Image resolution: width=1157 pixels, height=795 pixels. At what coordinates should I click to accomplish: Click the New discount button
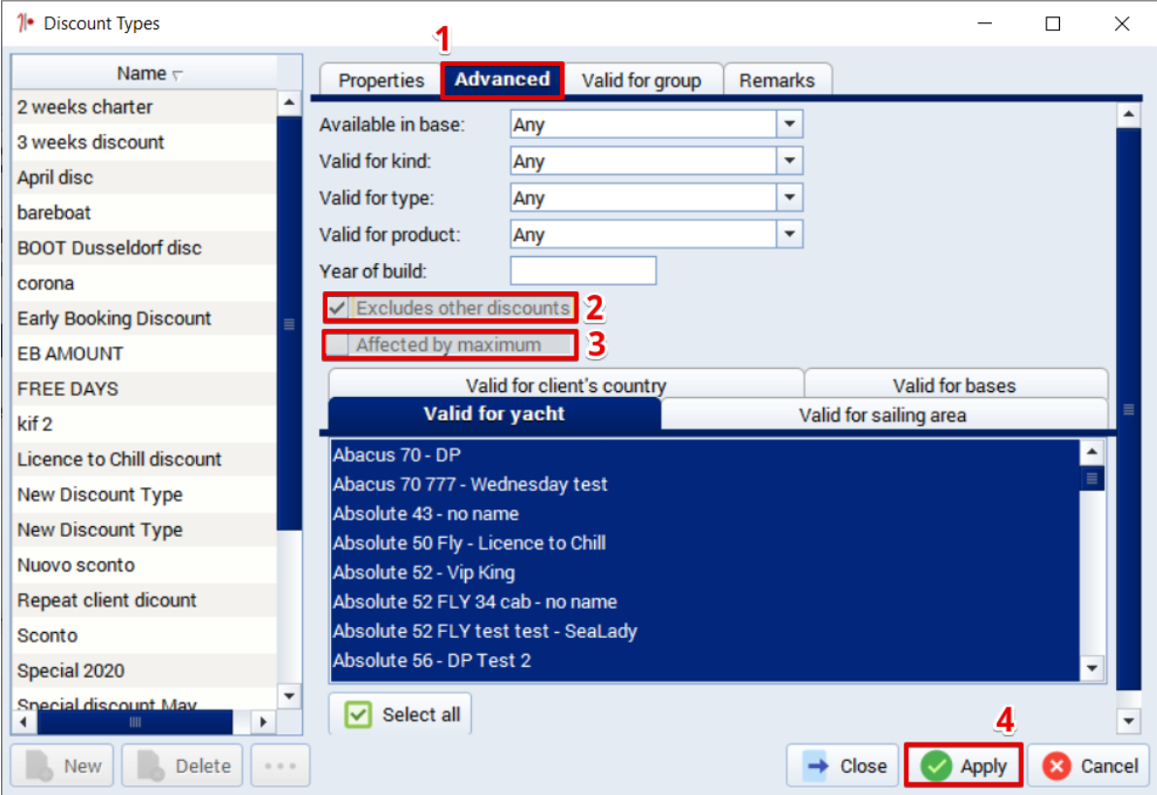(x=63, y=766)
